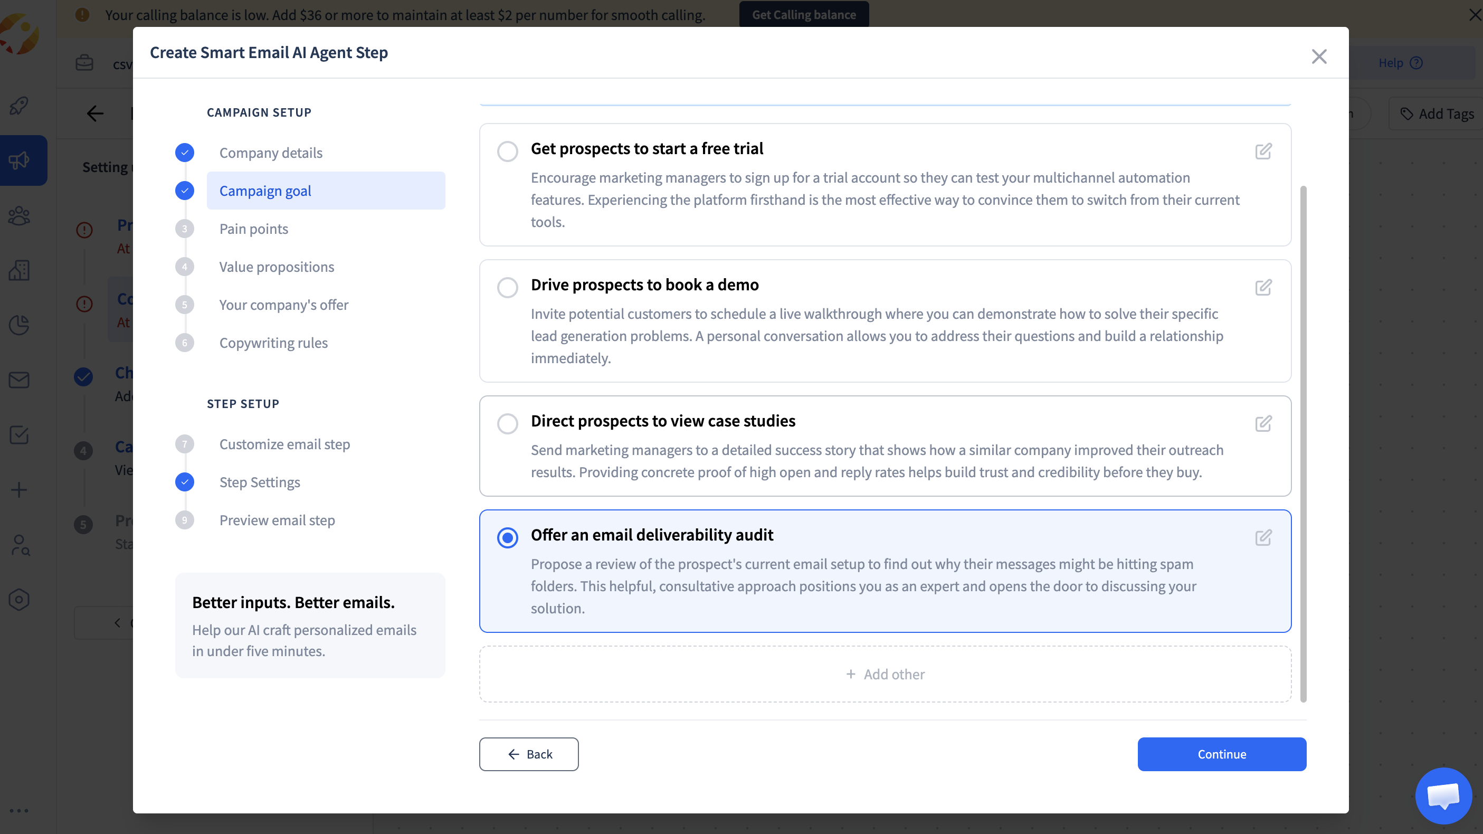Click the mail envelope icon in sidebar
1483x834 pixels.
pyautogui.click(x=19, y=380)
